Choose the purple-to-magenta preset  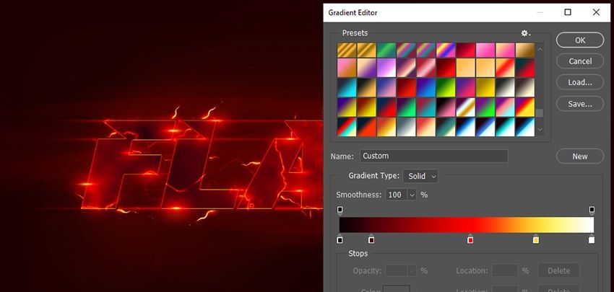click(466, 87)
